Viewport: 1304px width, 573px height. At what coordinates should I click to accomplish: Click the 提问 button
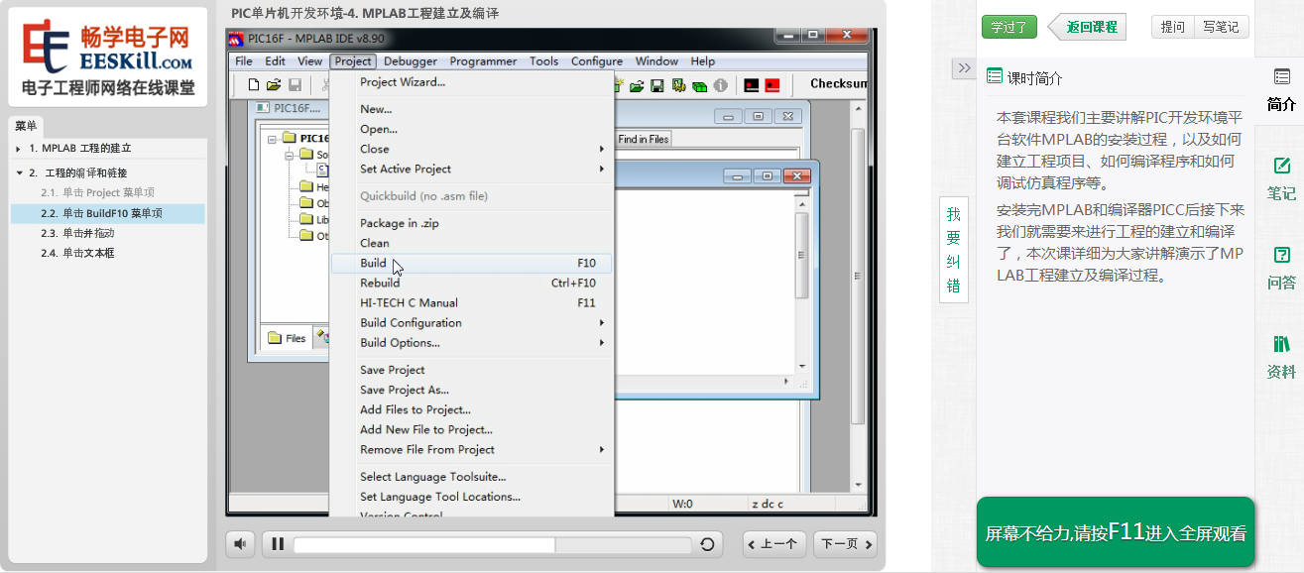pyautogui.click(x=1172, y=27)
